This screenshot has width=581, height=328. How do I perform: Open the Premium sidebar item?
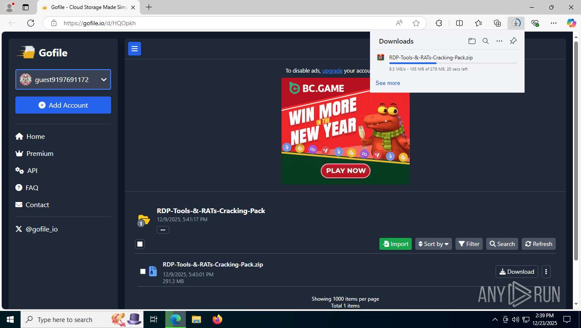[34, 153]
